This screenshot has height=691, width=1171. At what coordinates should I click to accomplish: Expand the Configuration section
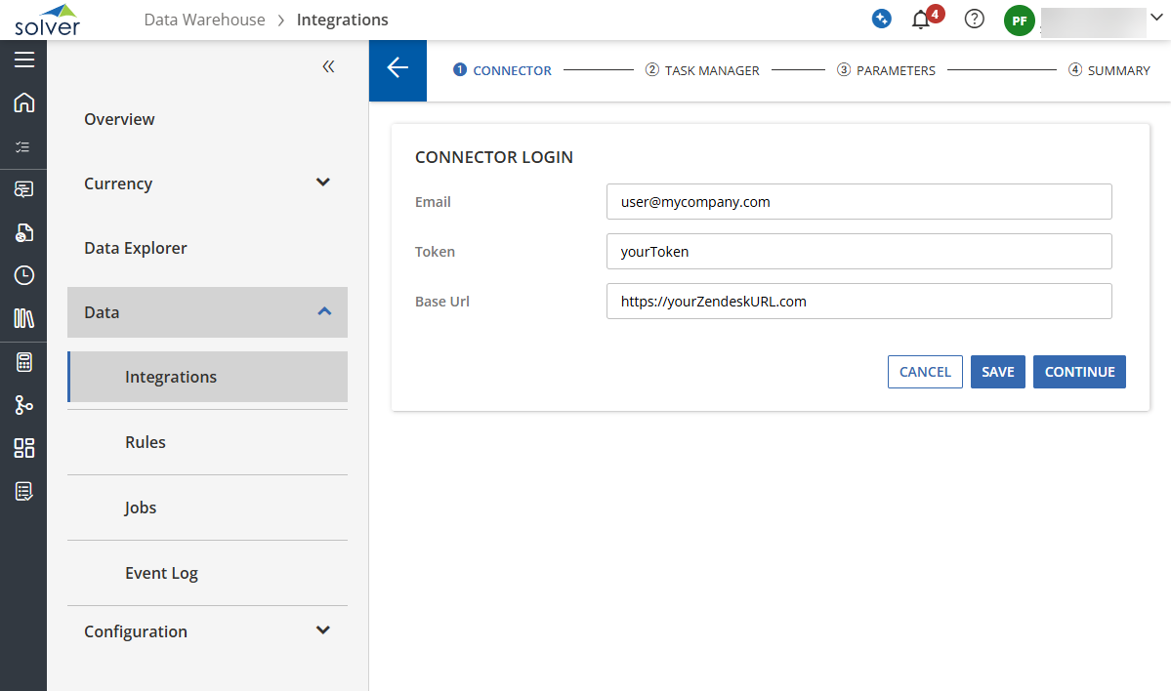pyautogui.click(x=323, y=630)
